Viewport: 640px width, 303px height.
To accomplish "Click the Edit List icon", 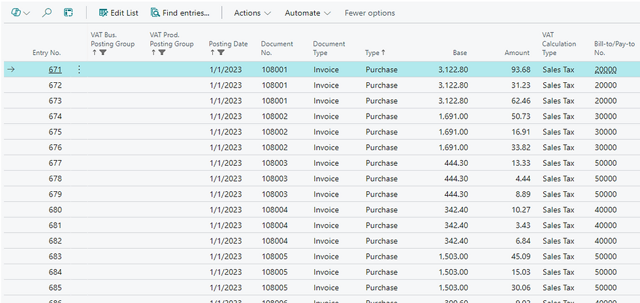I will point(103,13).
